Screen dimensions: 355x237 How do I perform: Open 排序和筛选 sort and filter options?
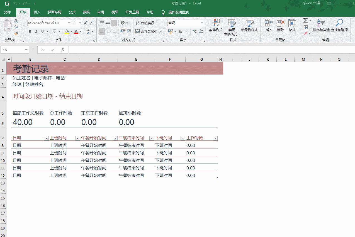coord(322,27)
